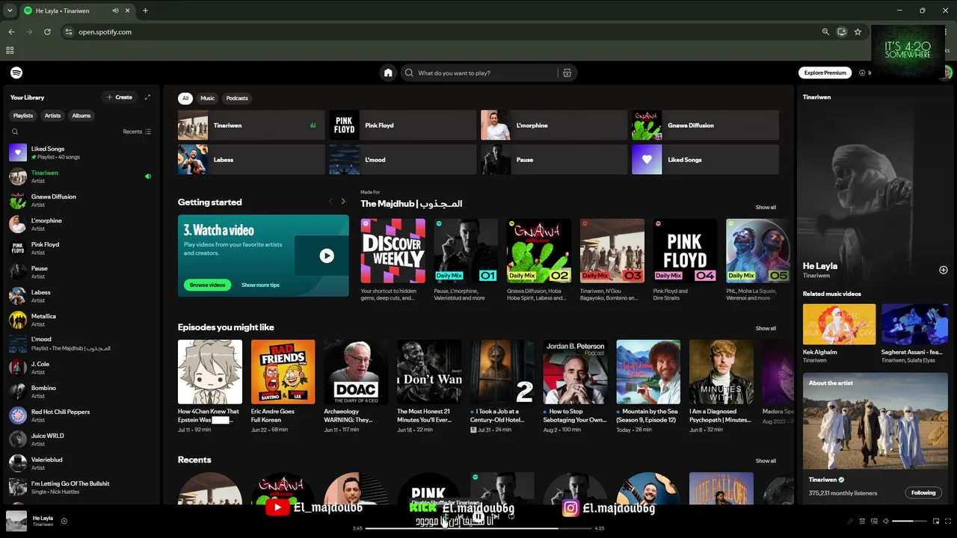Enter full screen player mode
This screenshot has height=538, width=957.
pos(947,521)
